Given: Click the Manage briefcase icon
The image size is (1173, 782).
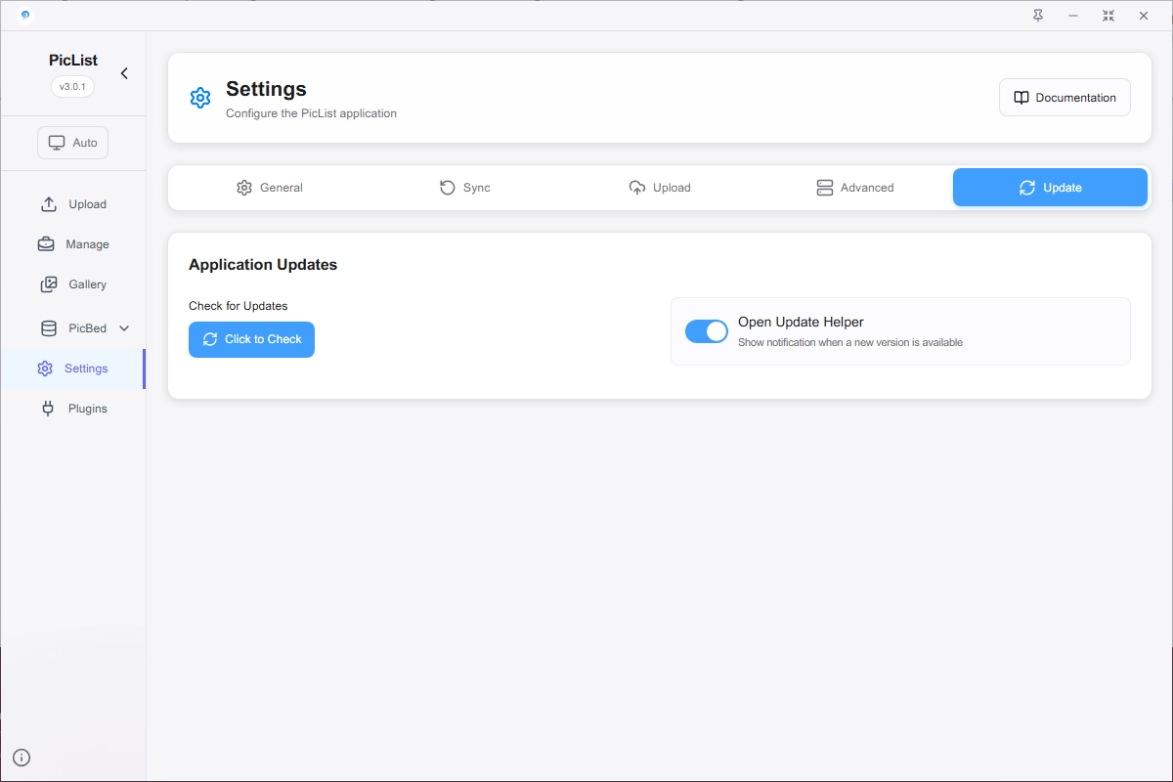Looking at the screenshot, I should [x=46, y=244].
